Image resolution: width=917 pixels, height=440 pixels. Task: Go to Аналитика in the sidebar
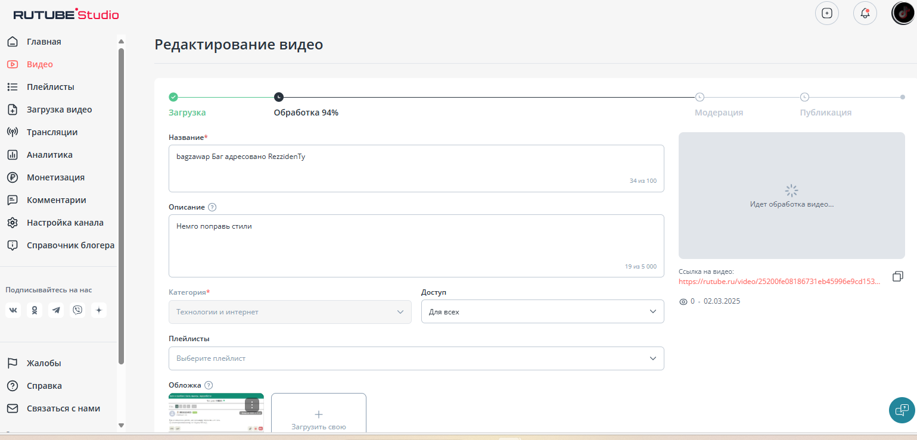pyautogui.click(x=49, y=155)
